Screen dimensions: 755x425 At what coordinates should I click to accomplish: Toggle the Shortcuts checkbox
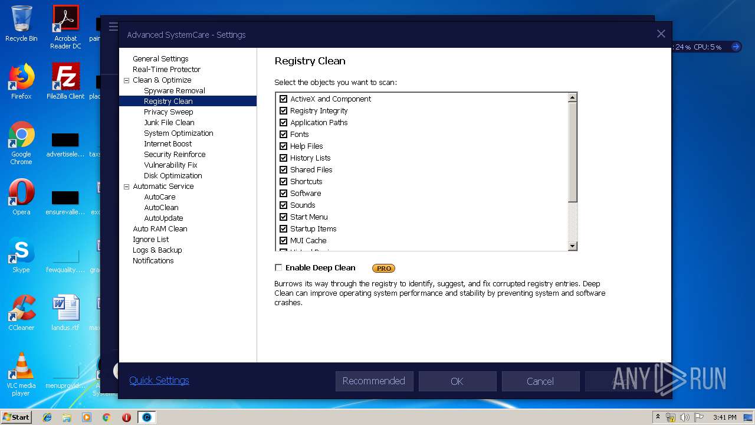point(283,181)
